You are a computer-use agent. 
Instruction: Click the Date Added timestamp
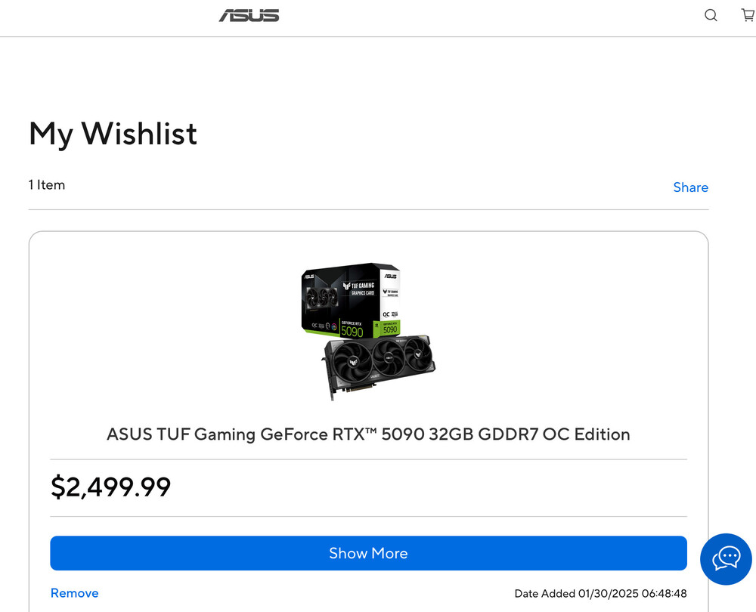(x=600, y=594)
